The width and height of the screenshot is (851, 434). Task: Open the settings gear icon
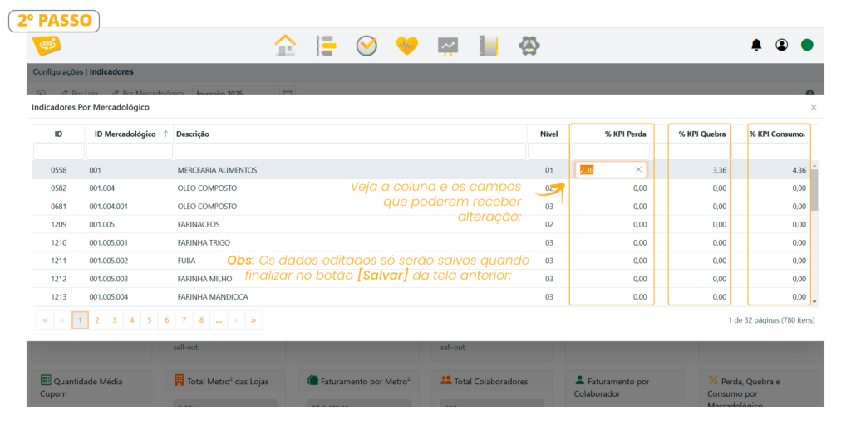529,46
